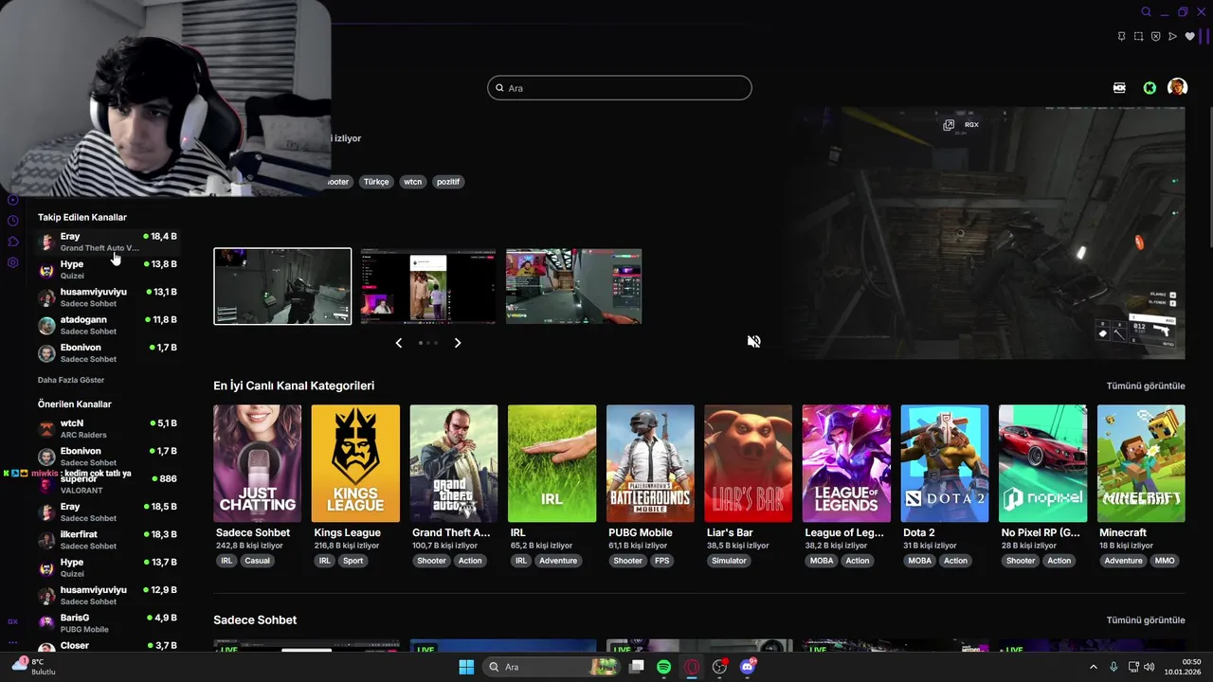
Task: Click the Windows Start button
Action: (x=466, y=667)
